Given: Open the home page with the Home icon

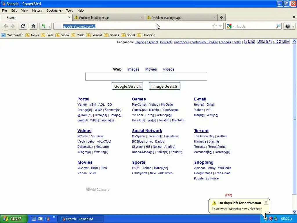Looking at the screenshot, I should (x=33, y=26).
